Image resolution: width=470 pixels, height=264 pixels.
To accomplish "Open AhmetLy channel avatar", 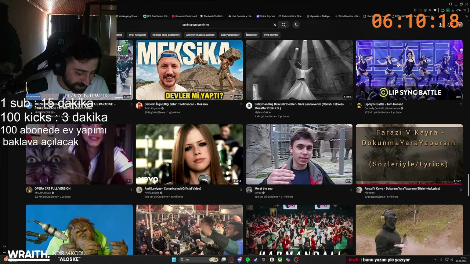I will tap(359, 190).
